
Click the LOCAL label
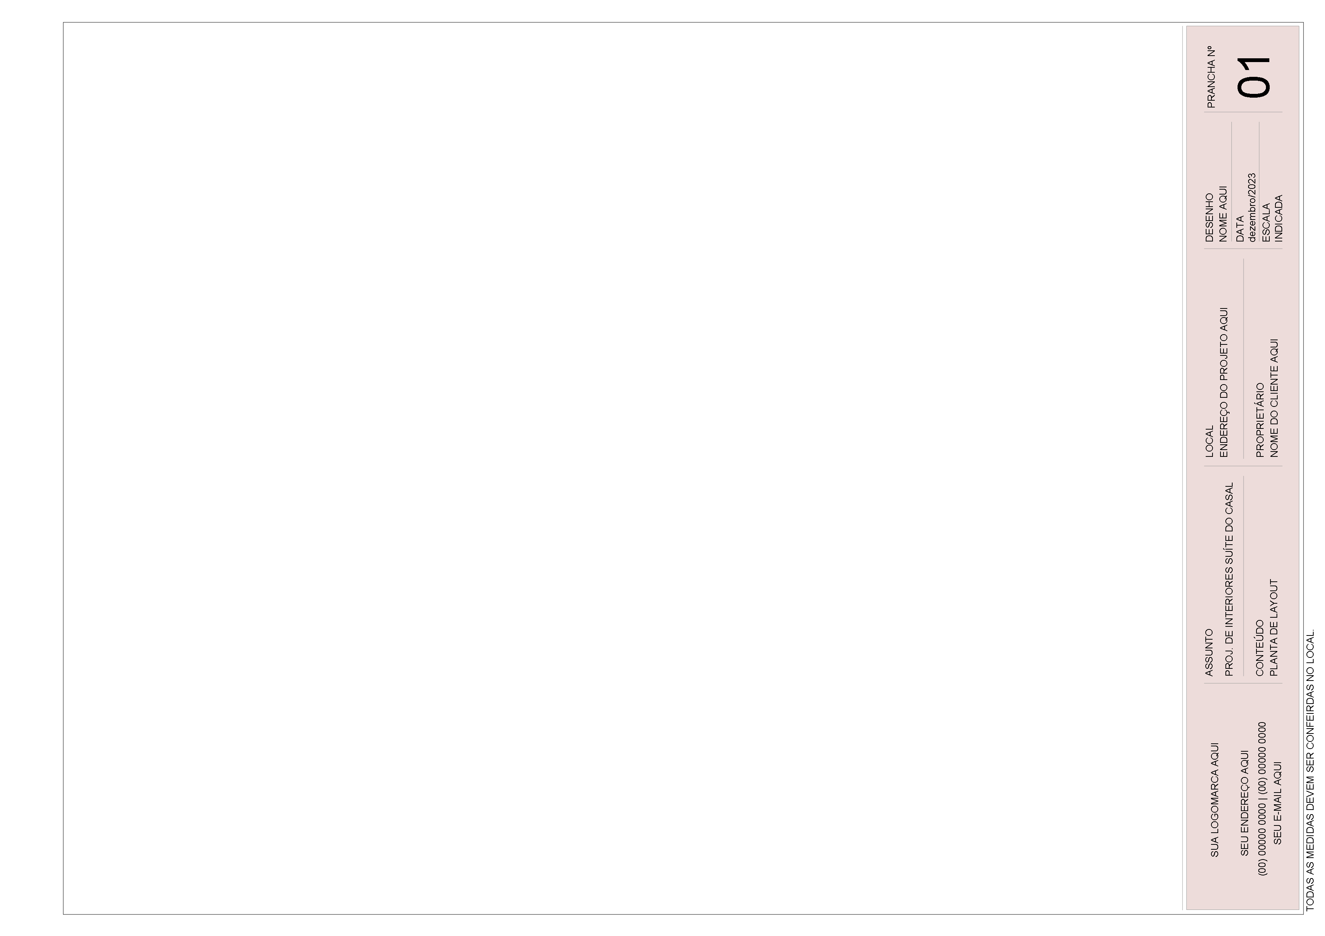point(1210,442)
